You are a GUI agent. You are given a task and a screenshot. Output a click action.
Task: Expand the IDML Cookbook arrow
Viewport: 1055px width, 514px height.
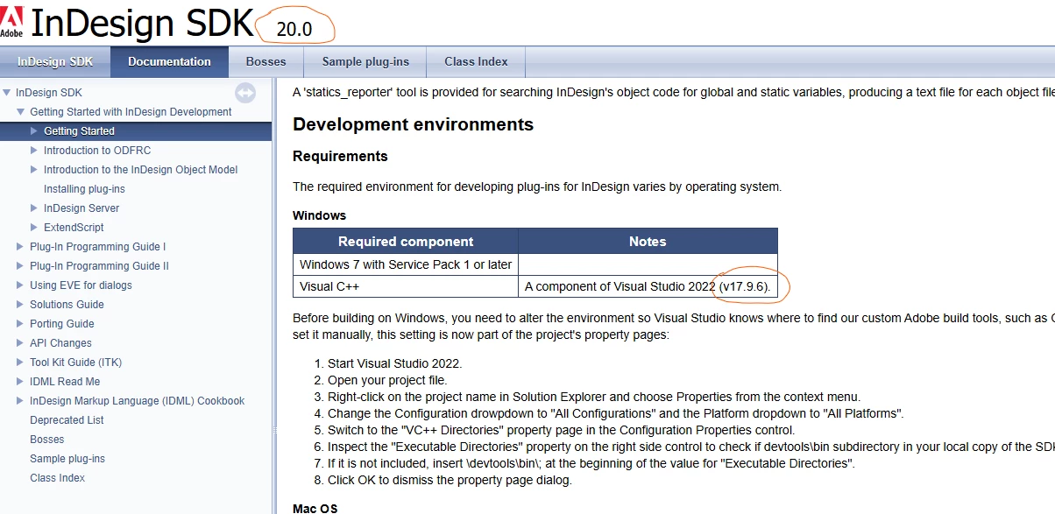(21, 401)
